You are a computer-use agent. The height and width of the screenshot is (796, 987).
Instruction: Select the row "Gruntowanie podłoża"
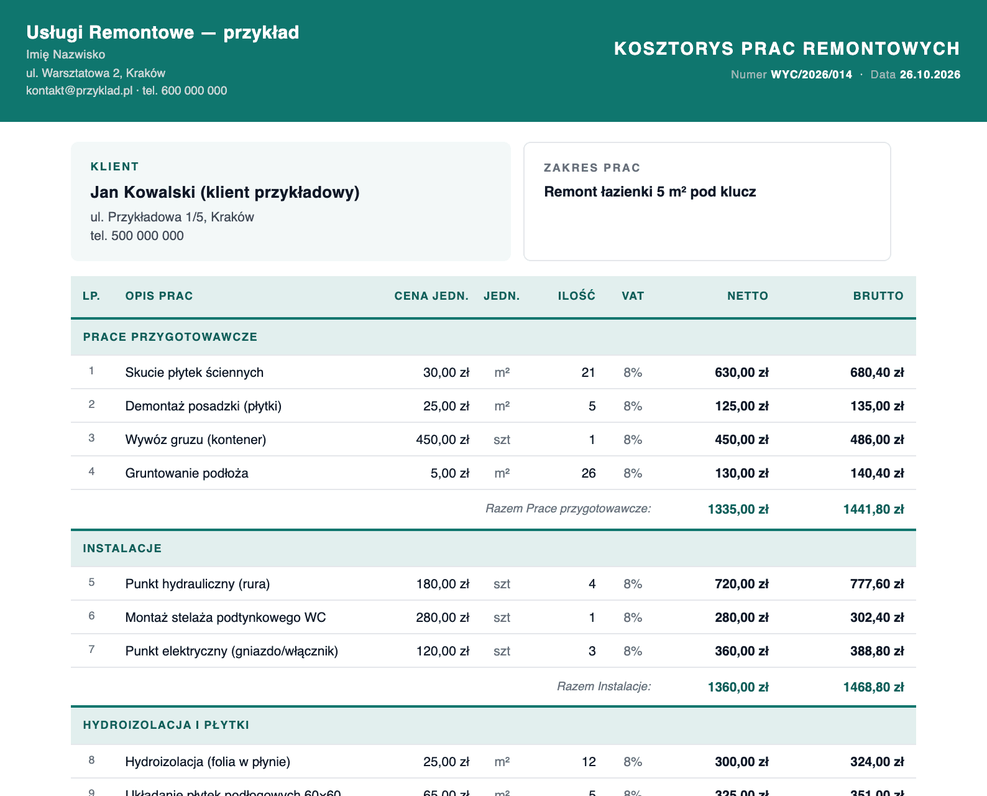(x=493, y=473)
